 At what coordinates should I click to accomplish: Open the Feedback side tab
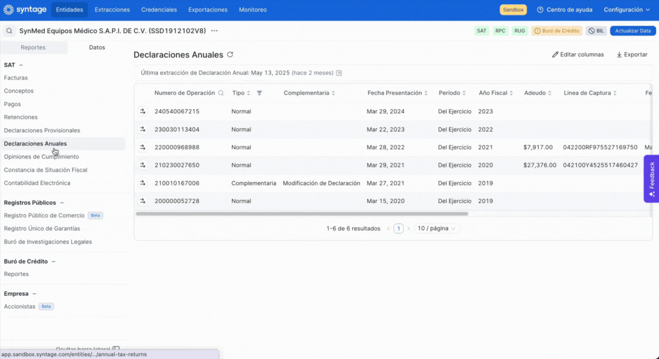pos(652,179)
